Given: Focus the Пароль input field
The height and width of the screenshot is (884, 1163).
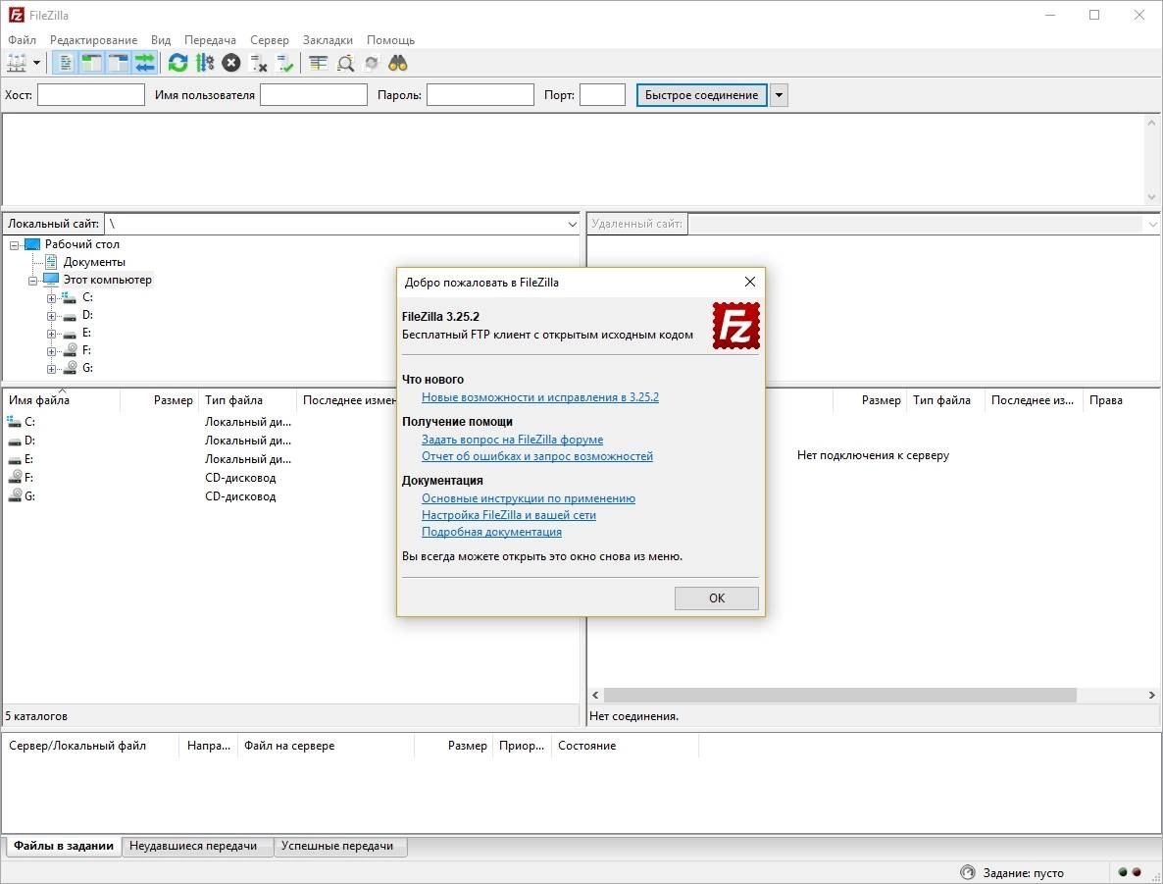Looking at the screenshot, I should [480, 95].
